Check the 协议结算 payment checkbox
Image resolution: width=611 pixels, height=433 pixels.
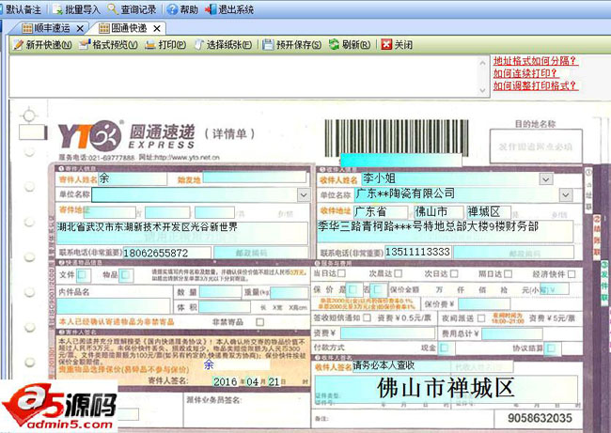pos(551,348)
